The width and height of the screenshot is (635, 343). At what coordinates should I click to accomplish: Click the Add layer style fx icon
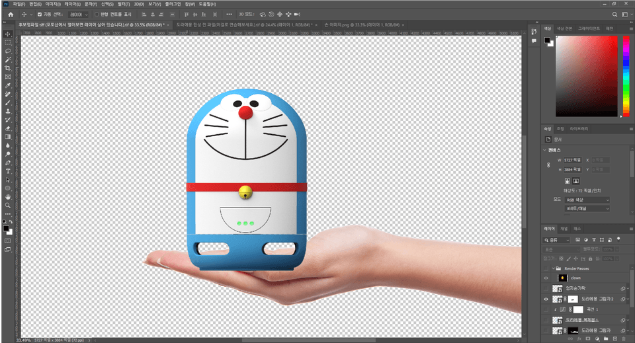click(x=579, y=338)
